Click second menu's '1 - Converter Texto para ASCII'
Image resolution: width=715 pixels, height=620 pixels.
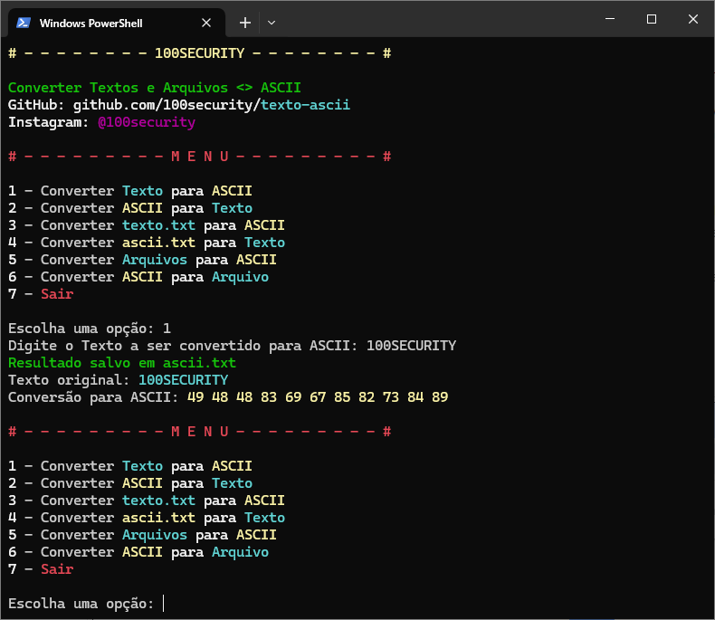(x=130, y=466)
